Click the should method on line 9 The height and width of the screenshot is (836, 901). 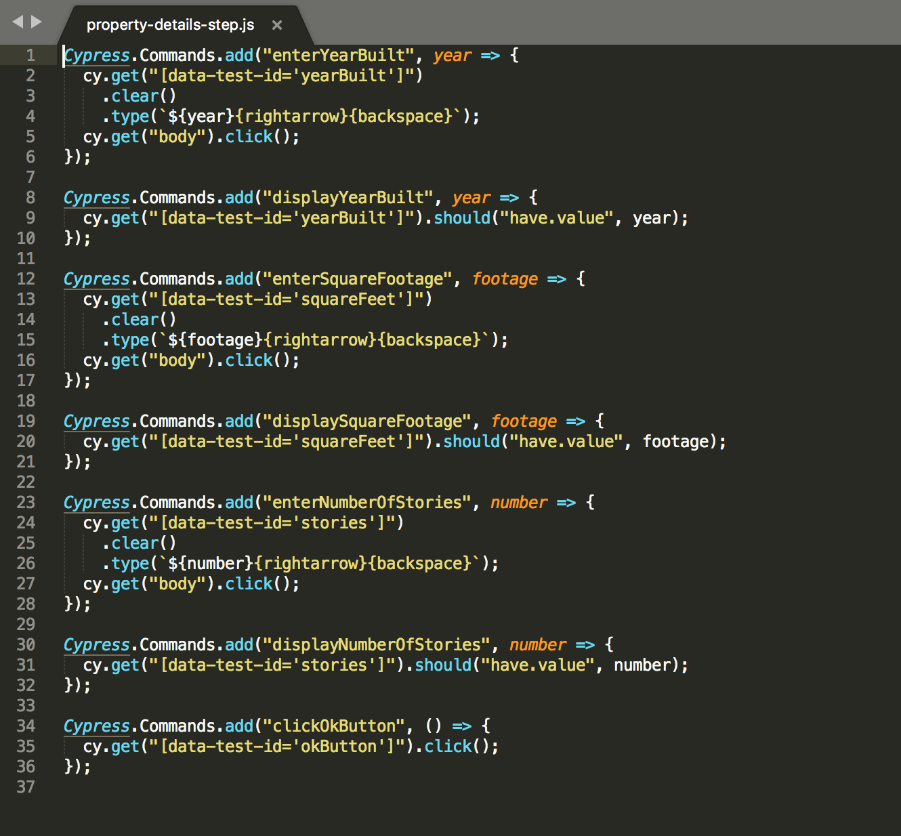[x=462, y=218]
